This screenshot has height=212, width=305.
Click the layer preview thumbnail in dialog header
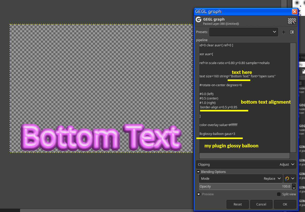click(x=292, y=21)
